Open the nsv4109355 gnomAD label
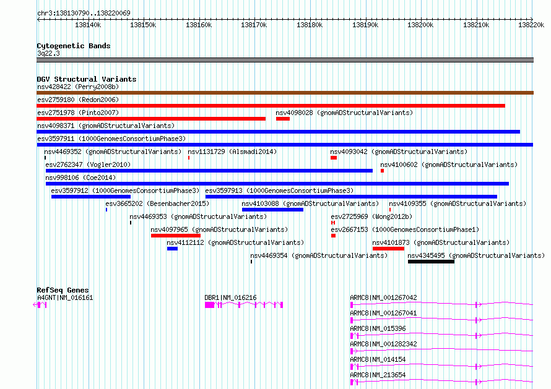The width and height of the screenshot is (551, 389). 458,203
